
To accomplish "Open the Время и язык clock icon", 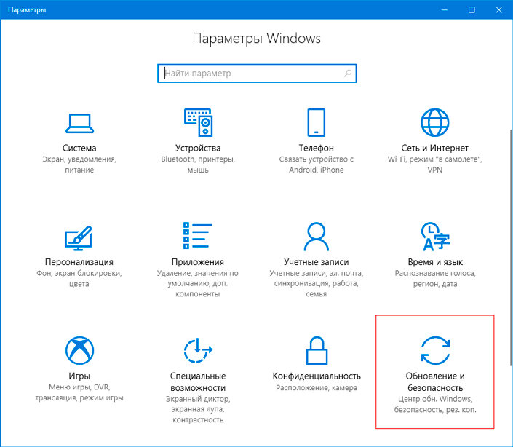I will coord(435,237).
